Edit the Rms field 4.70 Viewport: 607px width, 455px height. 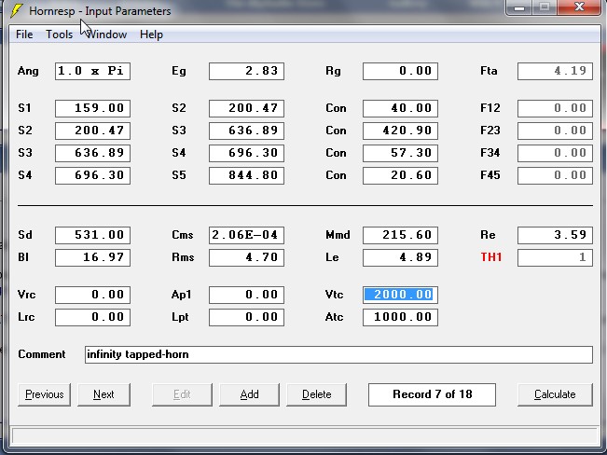point(246,257)
